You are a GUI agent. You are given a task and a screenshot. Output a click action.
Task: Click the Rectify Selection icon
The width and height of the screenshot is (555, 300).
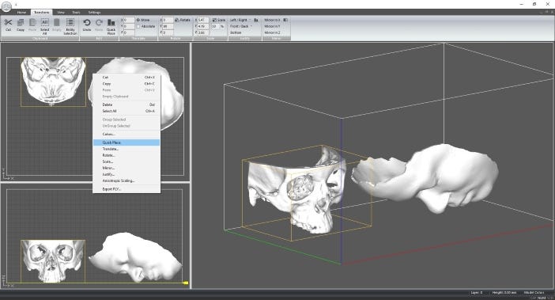pos(70,23)
